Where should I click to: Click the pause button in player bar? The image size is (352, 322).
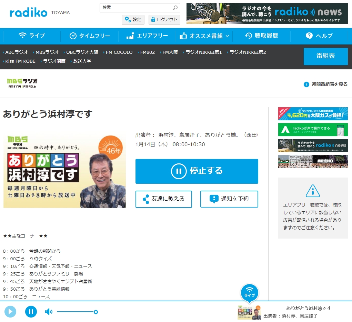click(x=31, y=312)
